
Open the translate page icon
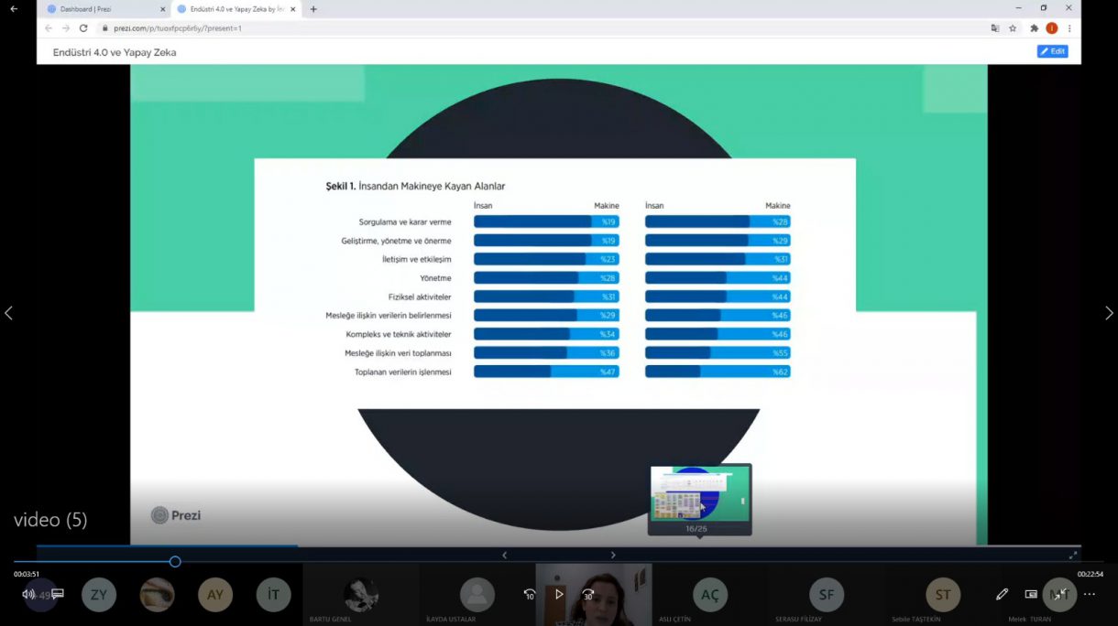tap(995, 28)
